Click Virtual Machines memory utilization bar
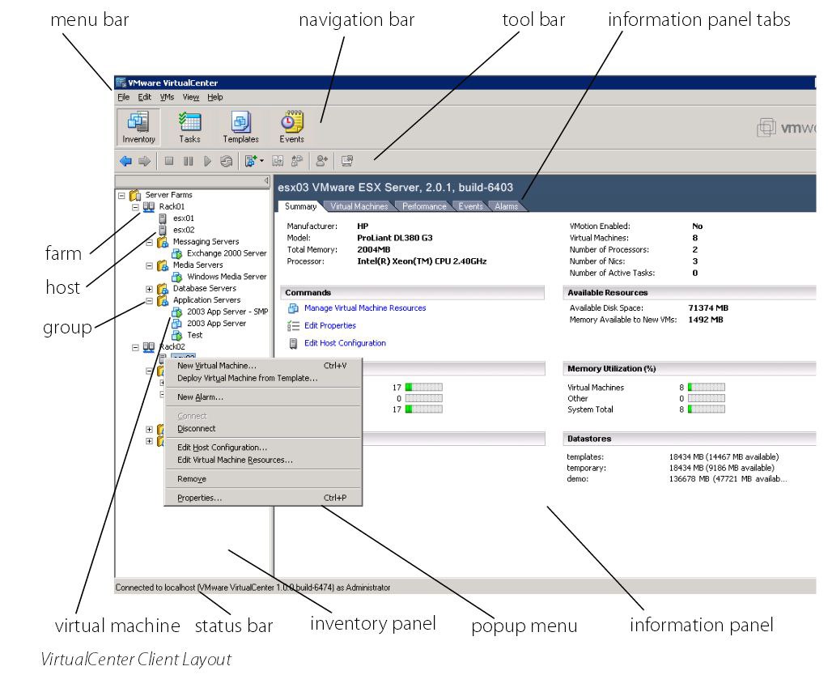The height and width of the screenshot is (679, 828). click(x=707, y=388)
